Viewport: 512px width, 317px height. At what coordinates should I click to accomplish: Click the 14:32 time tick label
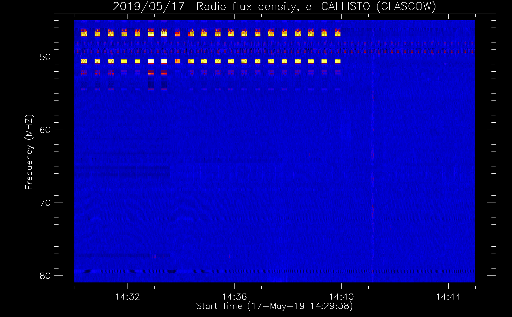tap(128, 297)
